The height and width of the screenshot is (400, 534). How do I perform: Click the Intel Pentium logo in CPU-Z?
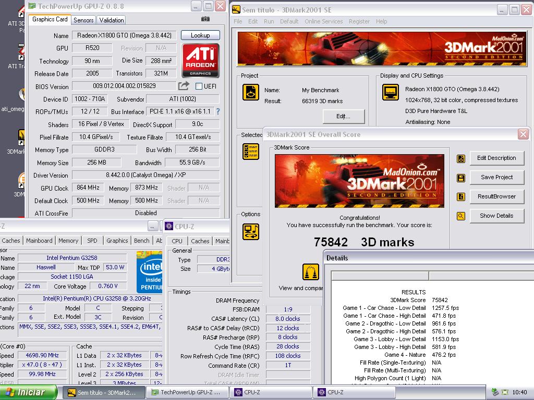[x=150, y=272]
